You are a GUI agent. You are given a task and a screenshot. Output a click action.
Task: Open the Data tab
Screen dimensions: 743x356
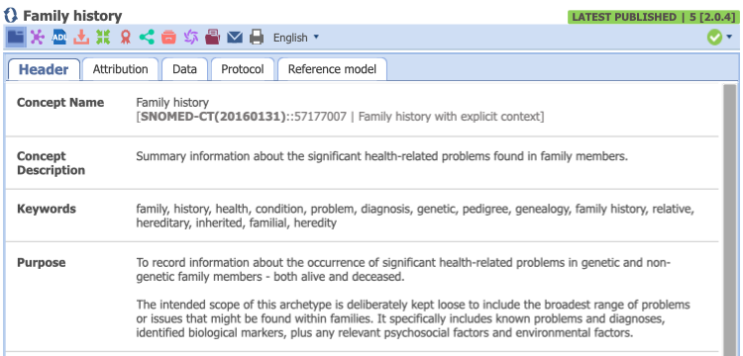tap(185, 69)
